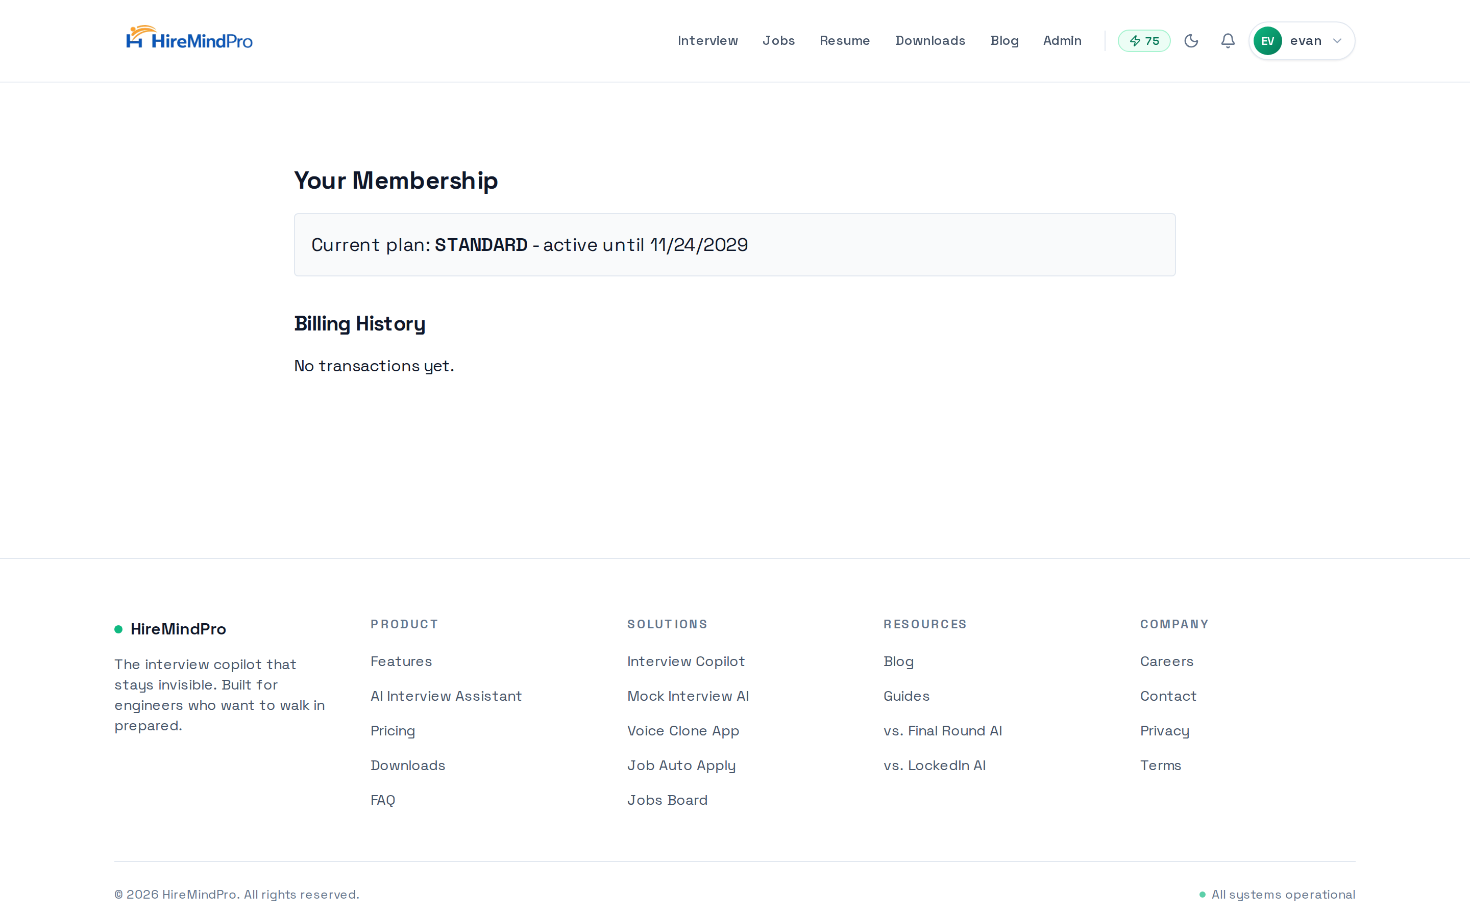Open Blog in top navigation
Viewport: 1470px width, 918px height.
(x=1004, y=41)
